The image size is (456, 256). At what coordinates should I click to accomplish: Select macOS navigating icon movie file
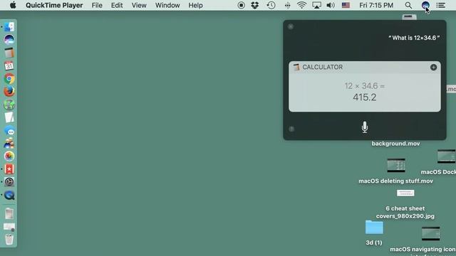coord(430,234)
